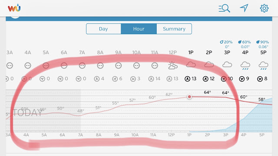The height and width of the screenshot is (156, 278).
Task: Switch to the Day tab
Action: click(x=103, y=29)
